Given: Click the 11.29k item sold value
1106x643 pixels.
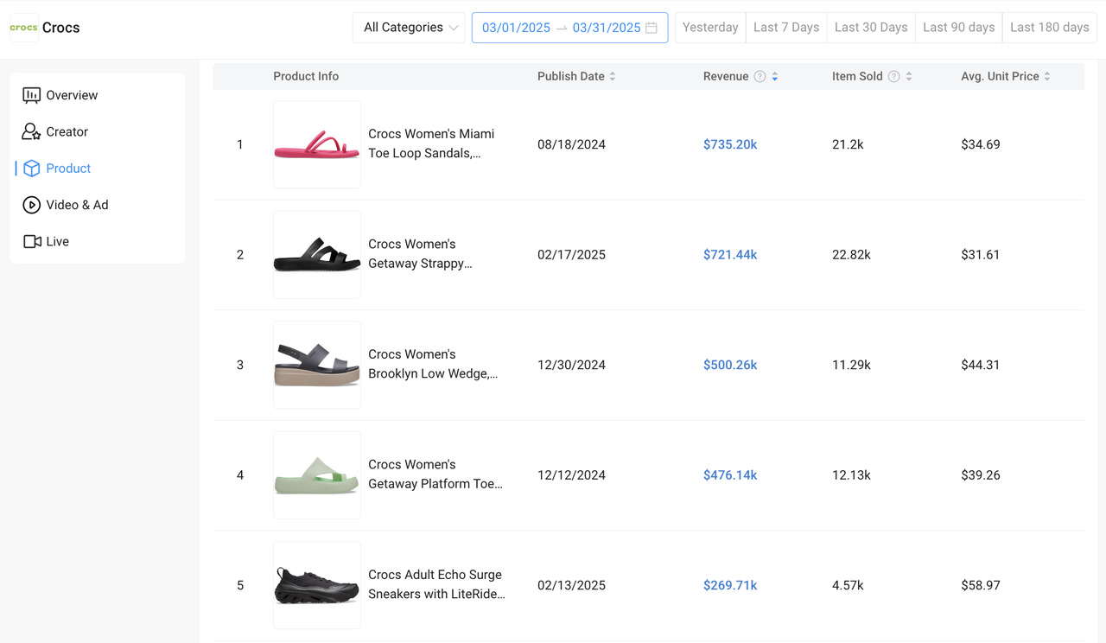Looking at the screenshot, I should click(851, 365).
